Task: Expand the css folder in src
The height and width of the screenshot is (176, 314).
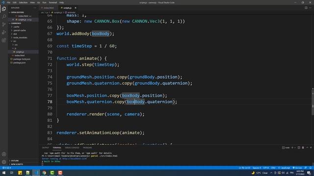Action: (23, 44)
